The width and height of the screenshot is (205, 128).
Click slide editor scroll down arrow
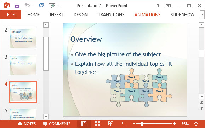coord(201,97)
